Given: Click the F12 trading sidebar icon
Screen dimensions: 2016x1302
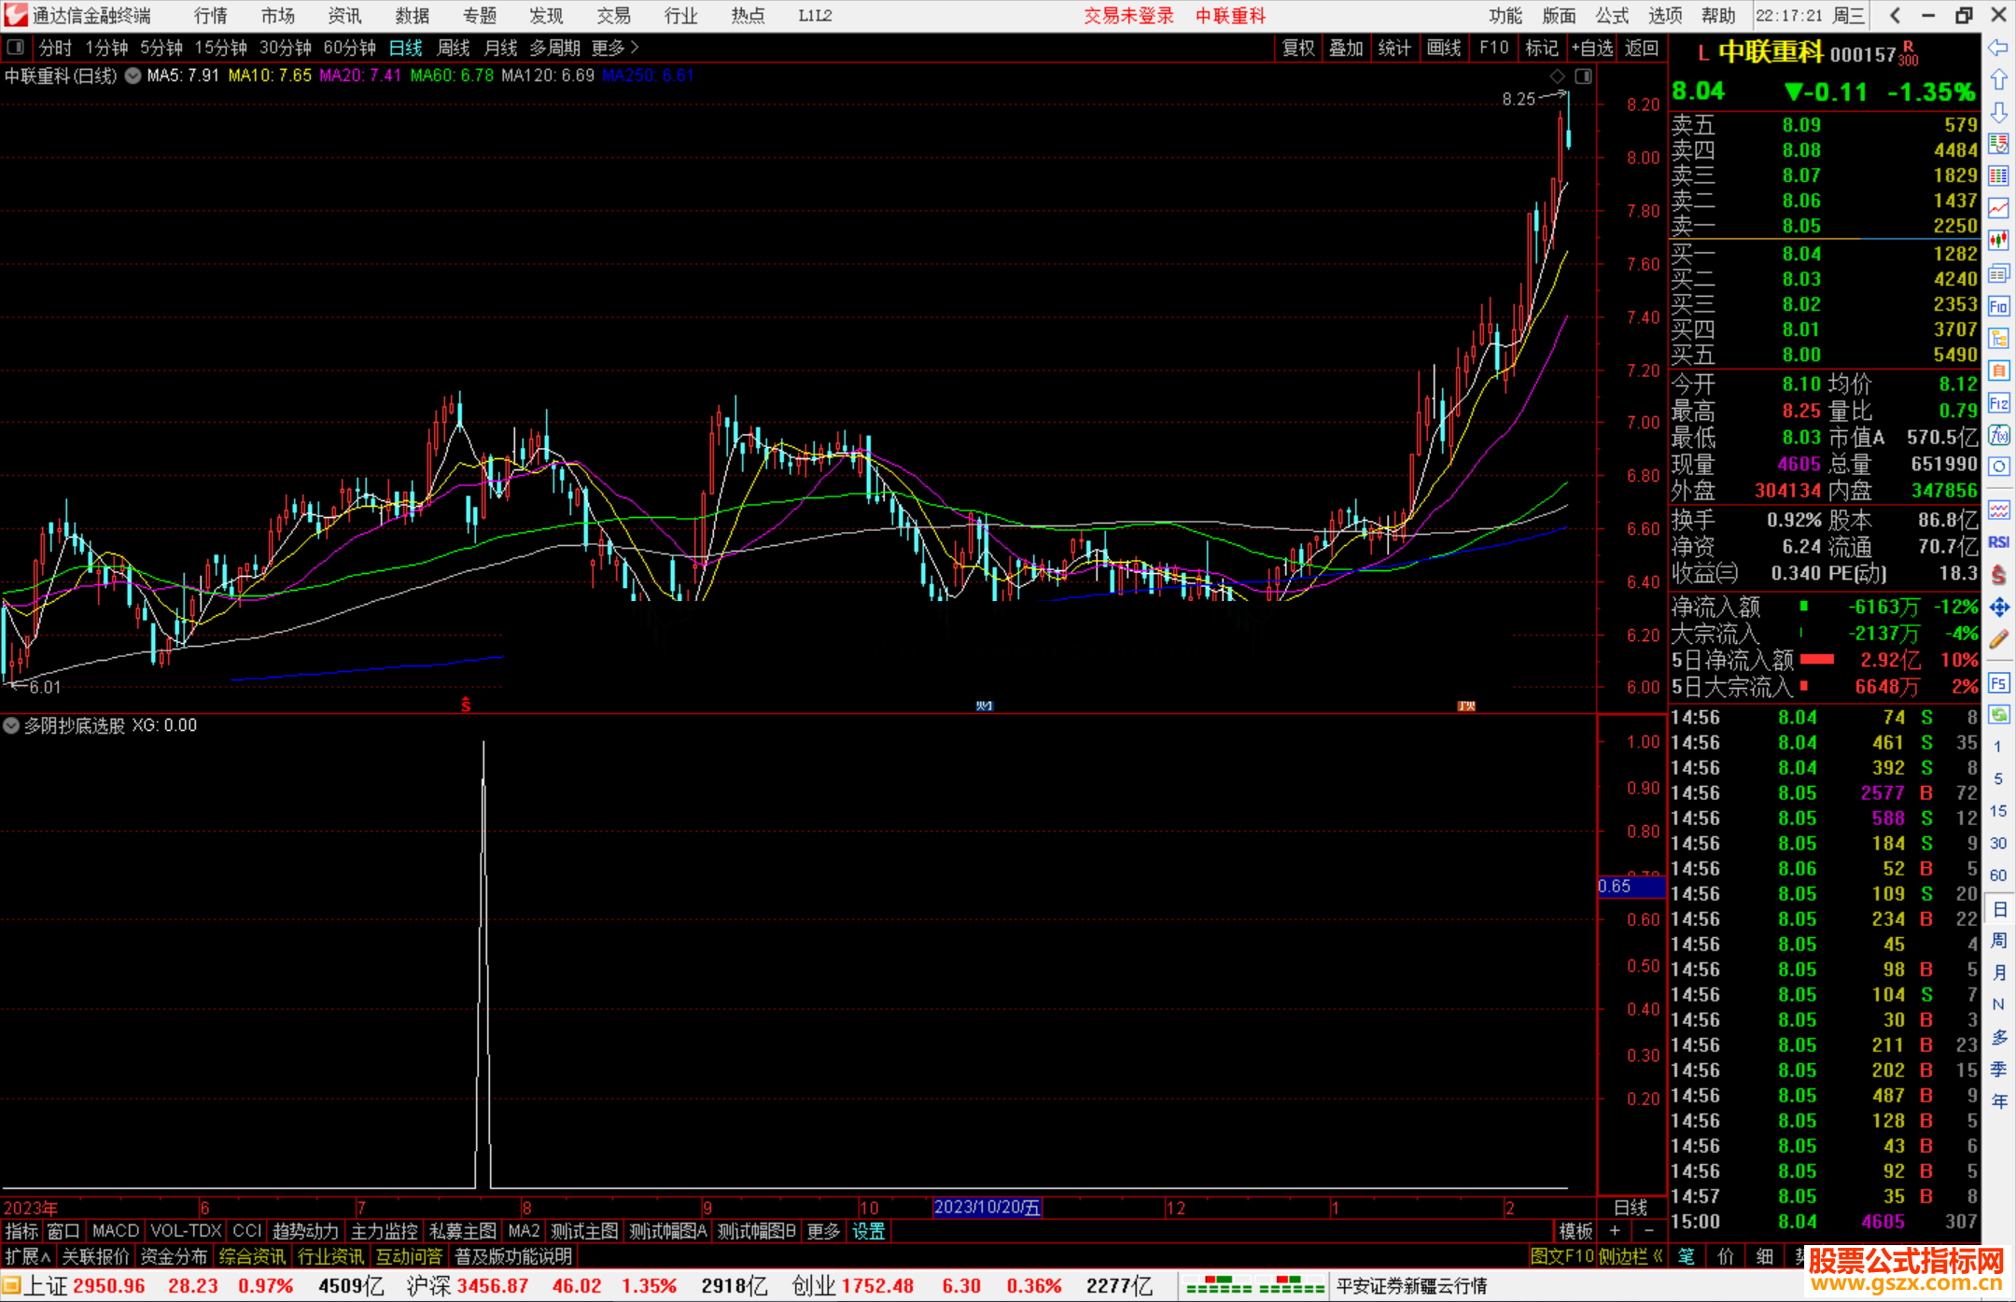Looking at the screenshot, I should coord(1998,403).
